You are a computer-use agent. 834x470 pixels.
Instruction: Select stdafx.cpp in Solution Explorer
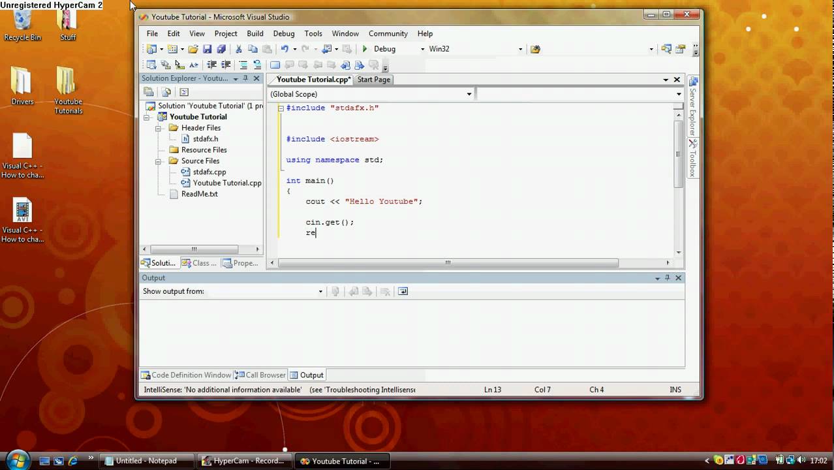(209, 172)
